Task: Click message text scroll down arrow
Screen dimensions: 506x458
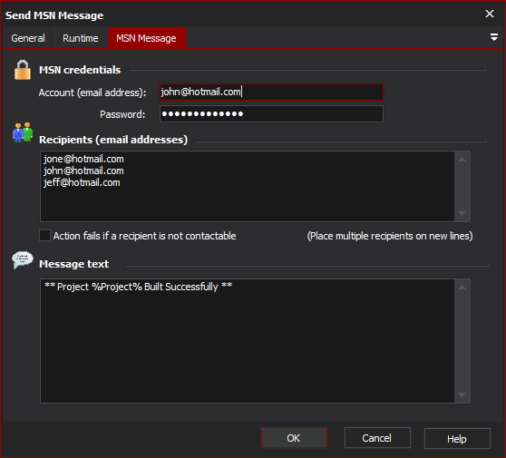Action: pyautogui.click(x=462, y=395)
